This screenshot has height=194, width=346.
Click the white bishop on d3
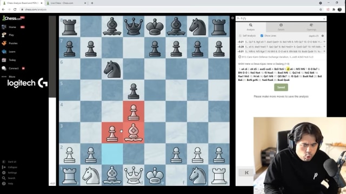[x=134, y=133]
